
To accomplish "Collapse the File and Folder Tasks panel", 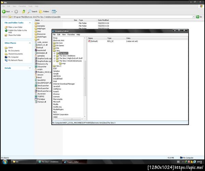I will point(30,23).
